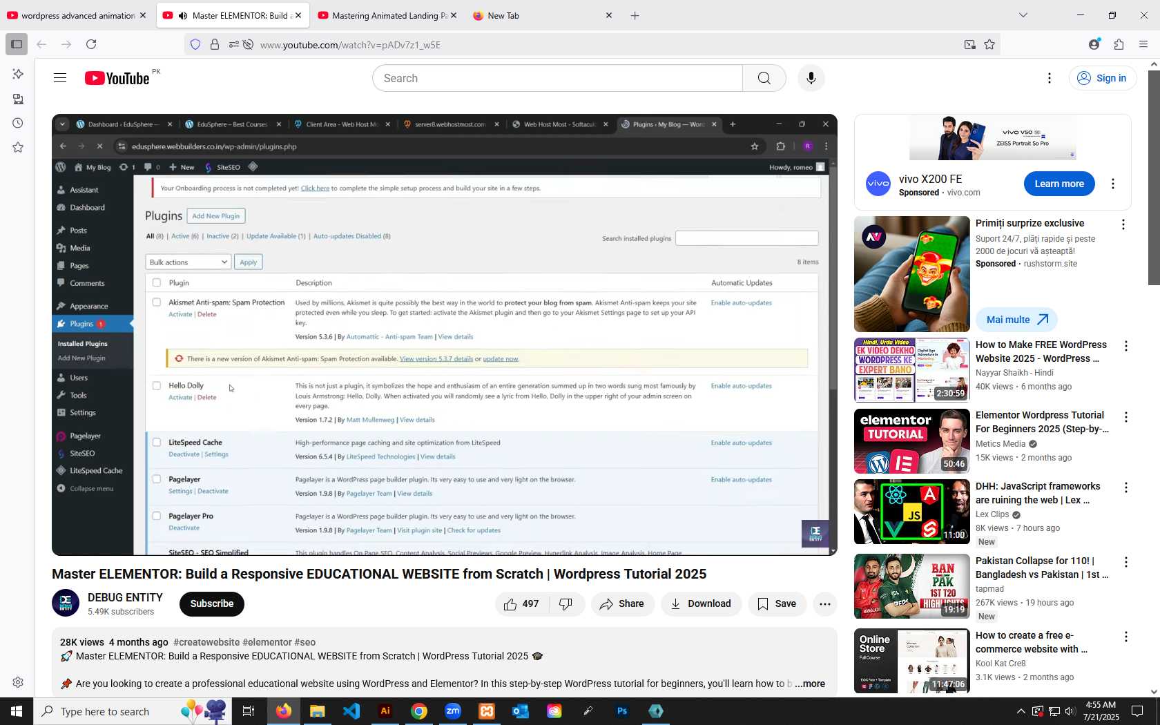Open history from the sidebar clock icon
Image resolution: width=1160 pixels, height=725 pixels.
point(18,123)
